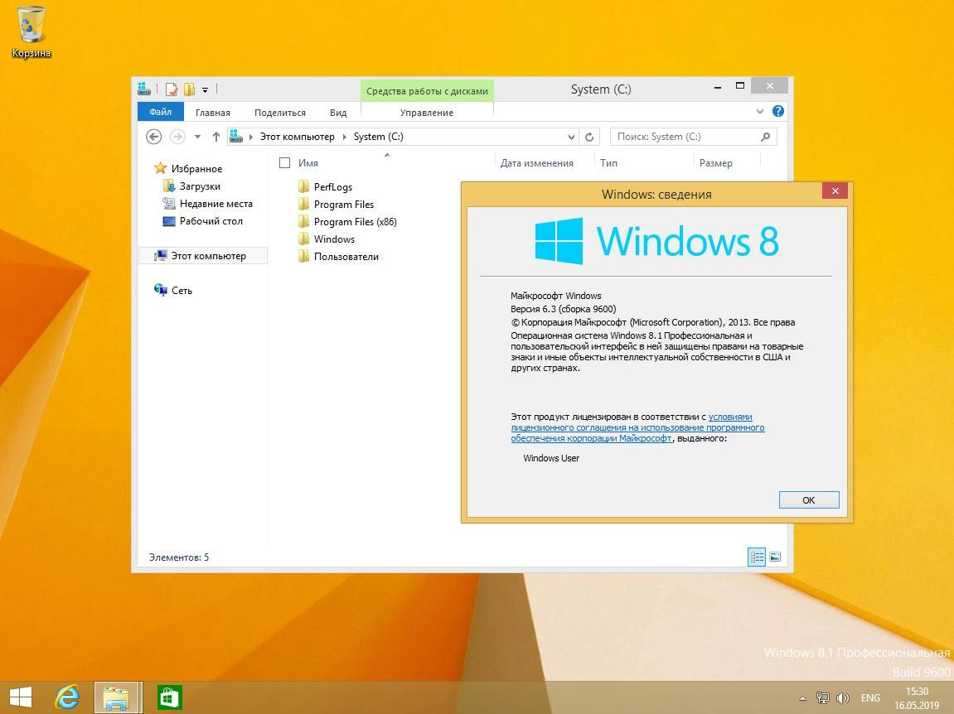The width and height of the screenshot is (954, 714).
Task: Click the computer icon in the address bar
Action: point(236,137)
